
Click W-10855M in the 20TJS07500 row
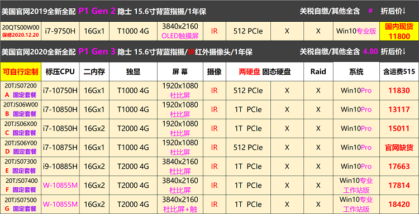pyautogui.click(x=60, y=204)
